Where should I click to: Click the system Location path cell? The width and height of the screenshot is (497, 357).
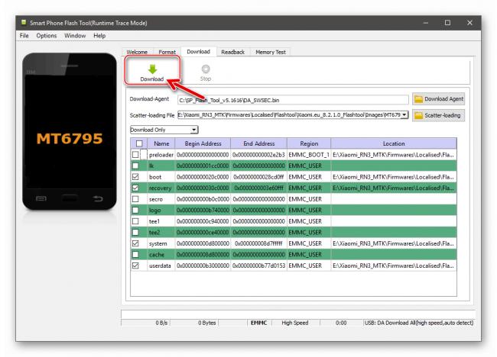[394, 243]
